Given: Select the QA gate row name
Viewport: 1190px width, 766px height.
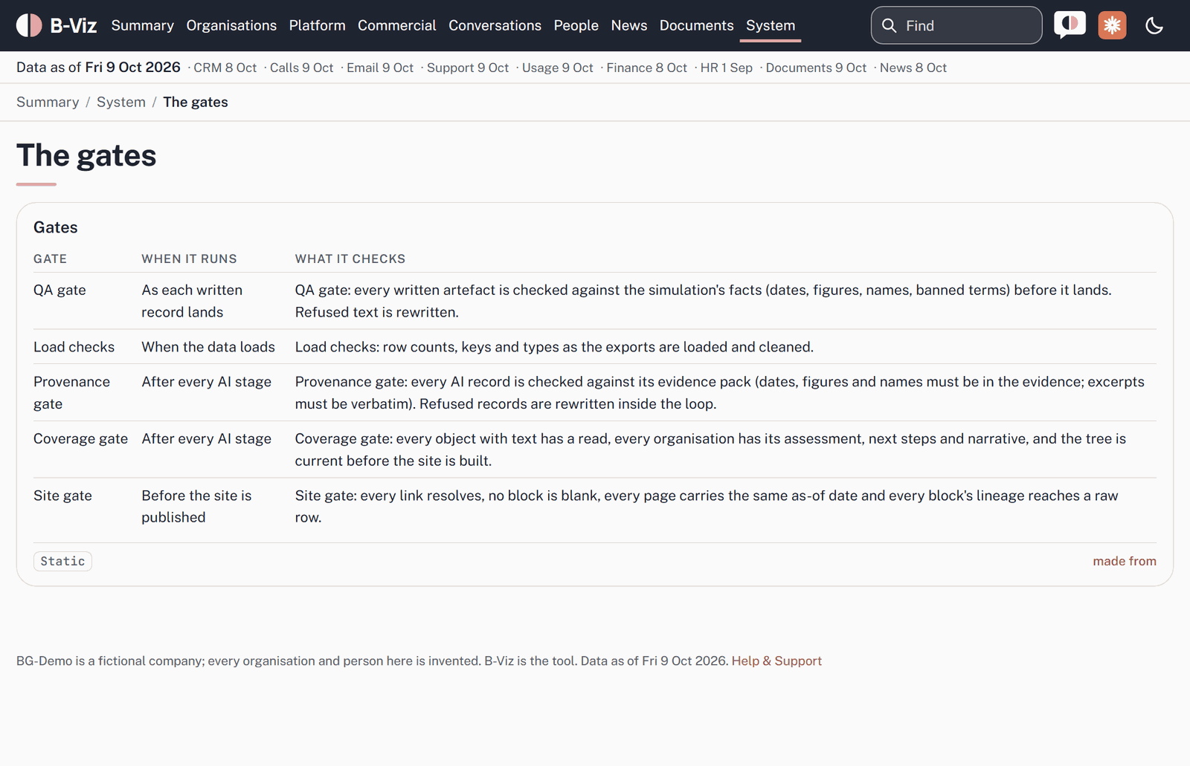Looking at the screenshot, I should (59, 290).
